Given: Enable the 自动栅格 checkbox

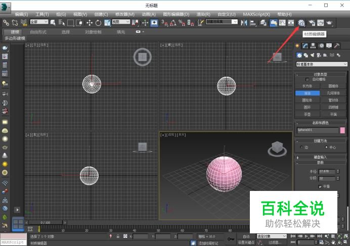Looking at the screenshot, I should pyautogui.click(x=308, y=79).
